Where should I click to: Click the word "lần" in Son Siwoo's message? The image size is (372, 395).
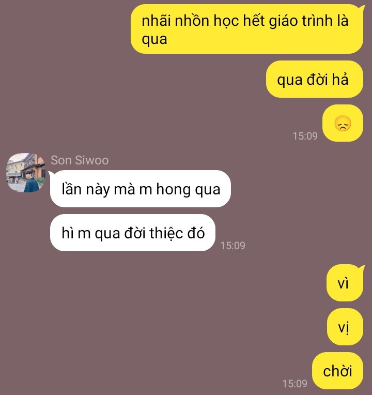coord(71,188)
